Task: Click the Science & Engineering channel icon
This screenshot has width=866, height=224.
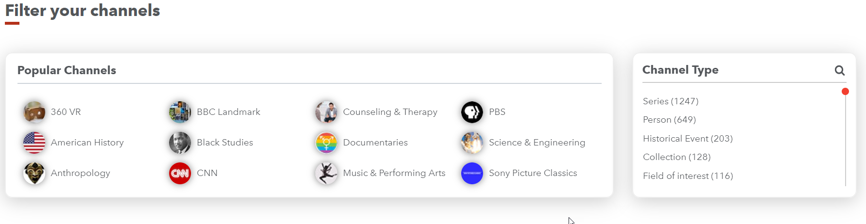Action: pyautogui.click(x=472, y=143)
